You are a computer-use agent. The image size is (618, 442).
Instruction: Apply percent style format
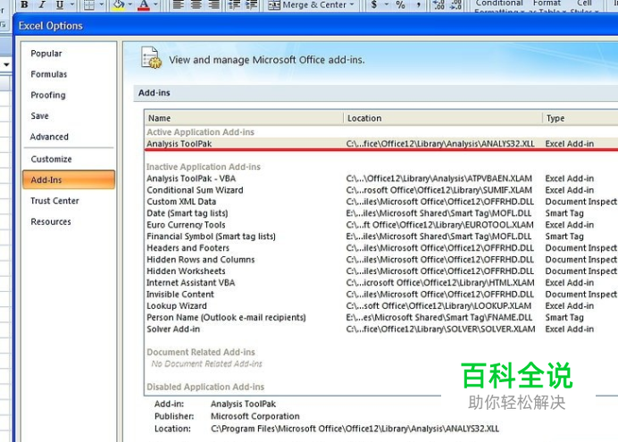click(401, 4)
